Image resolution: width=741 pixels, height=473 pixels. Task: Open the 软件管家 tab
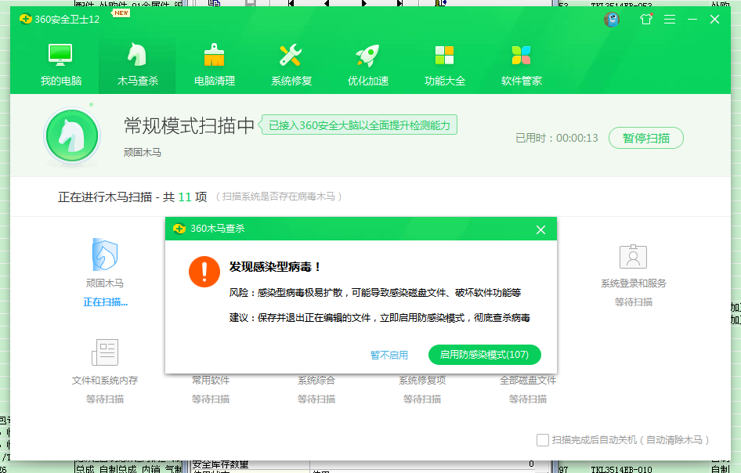click(521, 65)
